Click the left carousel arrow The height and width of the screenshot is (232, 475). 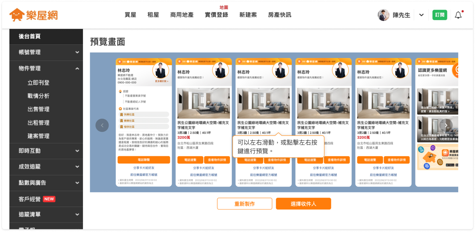click(102, 125)
